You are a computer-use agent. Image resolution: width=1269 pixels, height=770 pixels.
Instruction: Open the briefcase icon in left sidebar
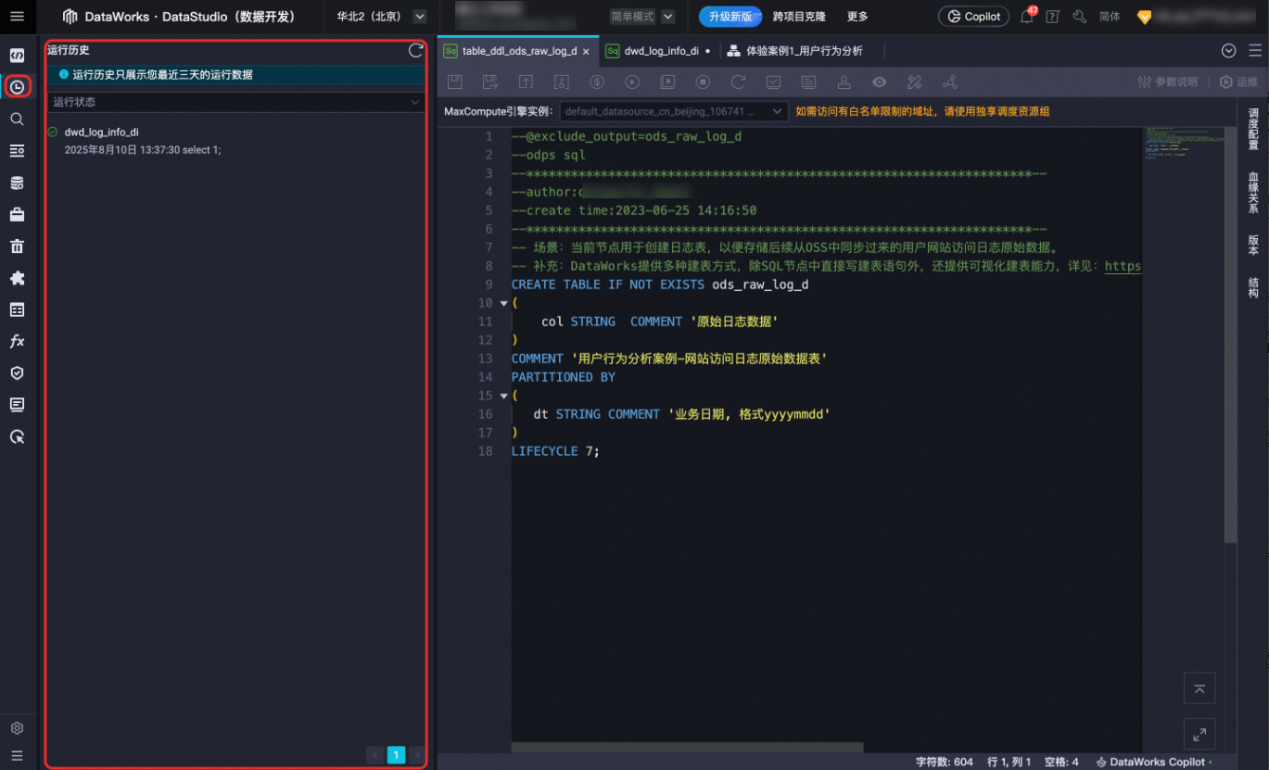(x=17, y=215)
